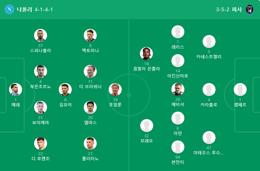Select 음발라 은졸라 player avatar
The image size is (260, 171).
[x=146, y=54]
